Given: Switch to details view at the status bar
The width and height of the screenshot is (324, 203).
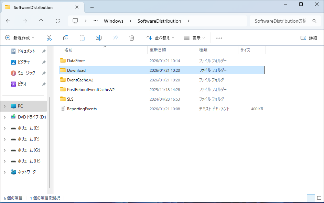Looking at the screenshot, I should (x=311, y=198).
